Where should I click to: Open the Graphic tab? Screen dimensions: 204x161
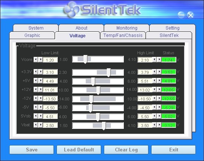coord(32,35)
